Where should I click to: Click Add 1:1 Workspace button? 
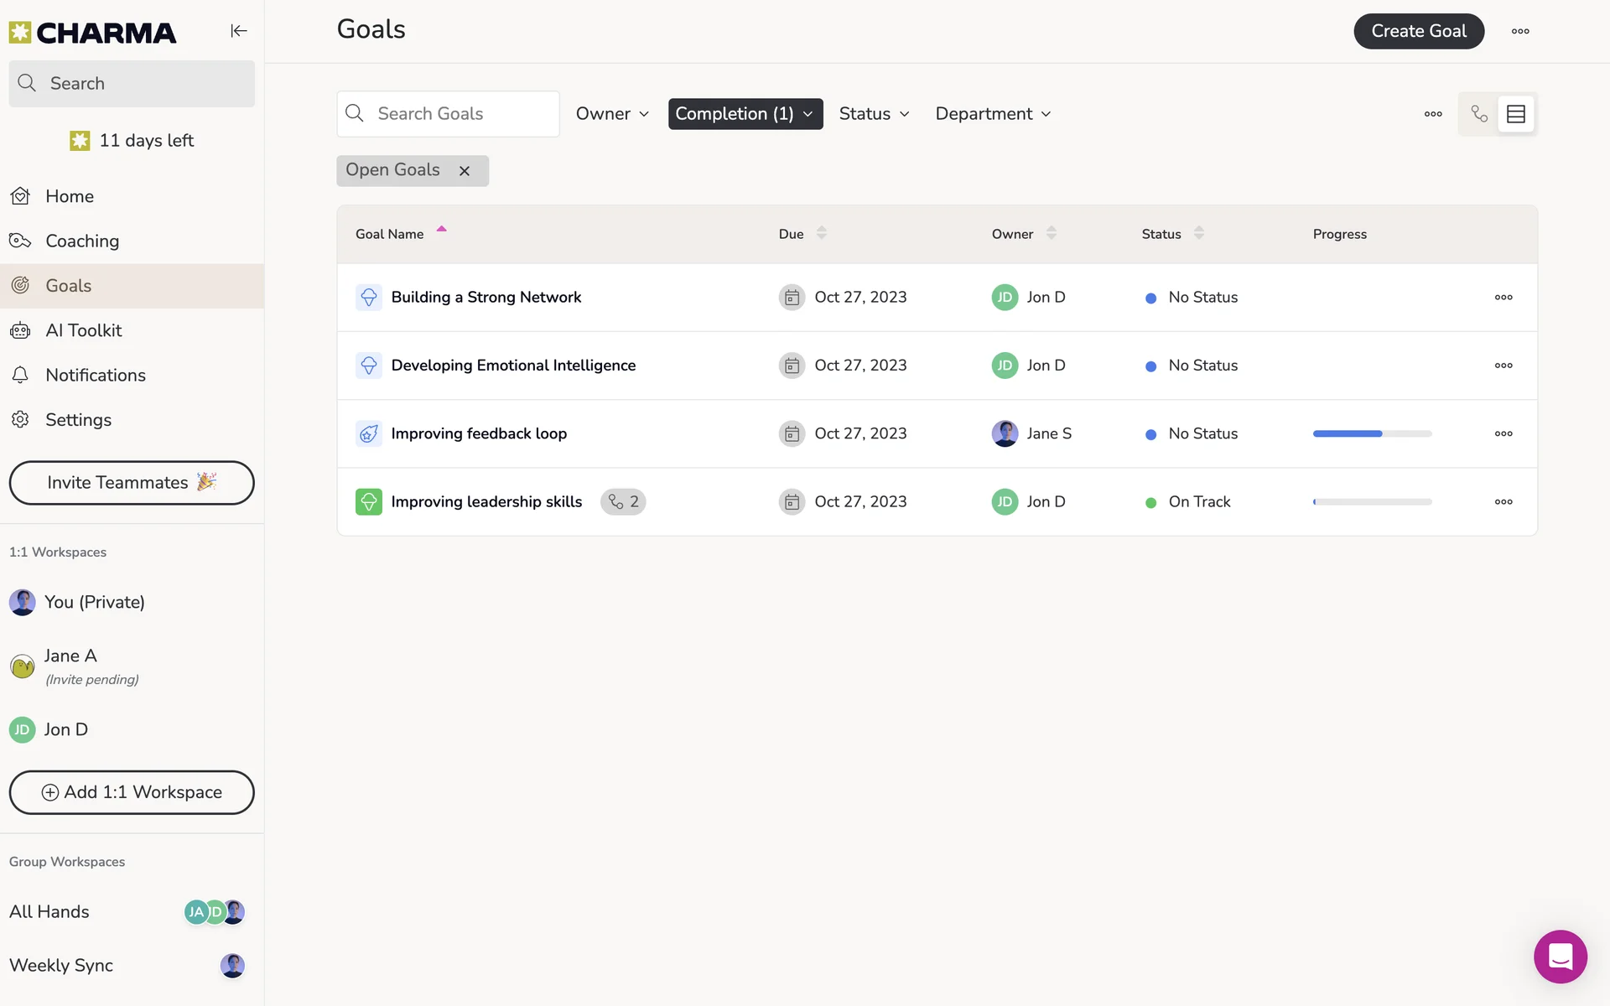(x=132, y=792)
